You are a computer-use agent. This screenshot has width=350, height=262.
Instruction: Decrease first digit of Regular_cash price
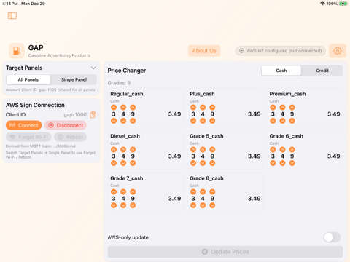point(114,121)
